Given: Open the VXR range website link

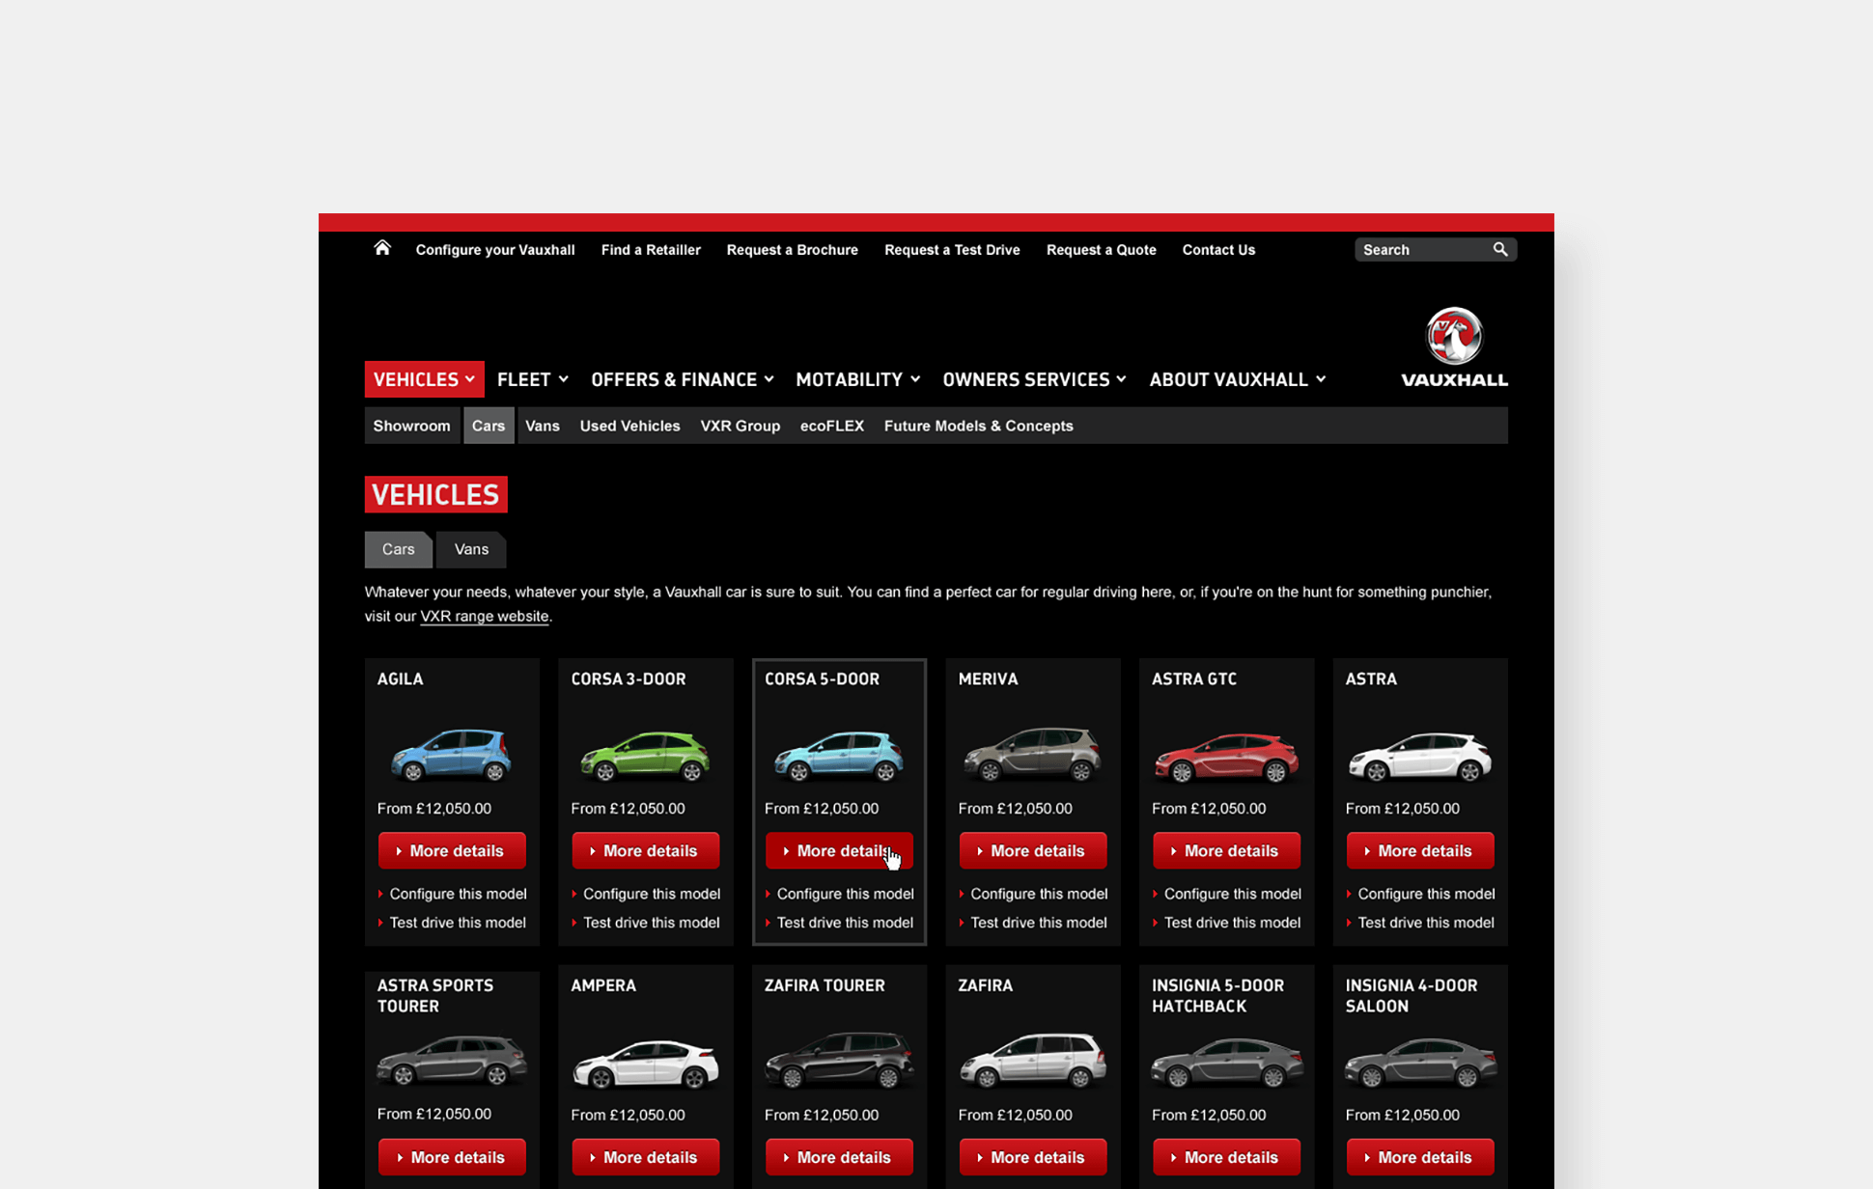Looking at the screenshot, I should pyautogui.click(x=484, y=616).
